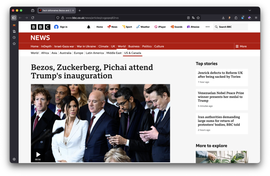Open the translate page icon
The width and height of the screenshot is (270, 176).
193,18
